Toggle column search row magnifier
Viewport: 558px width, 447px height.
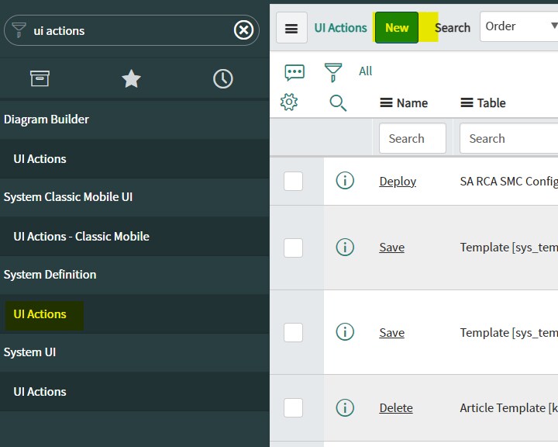pyautogui.click(x=338, y=103)
